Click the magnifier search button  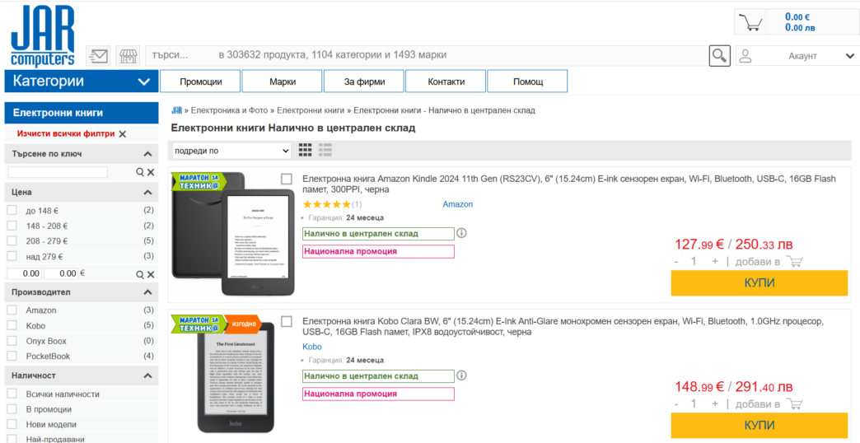[720, 55]
